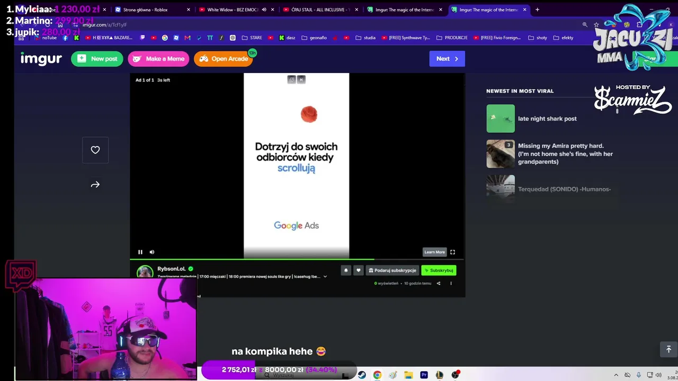Open the Gmail bookmark icon
678x381 pixels.
click(x=188, y=38)
